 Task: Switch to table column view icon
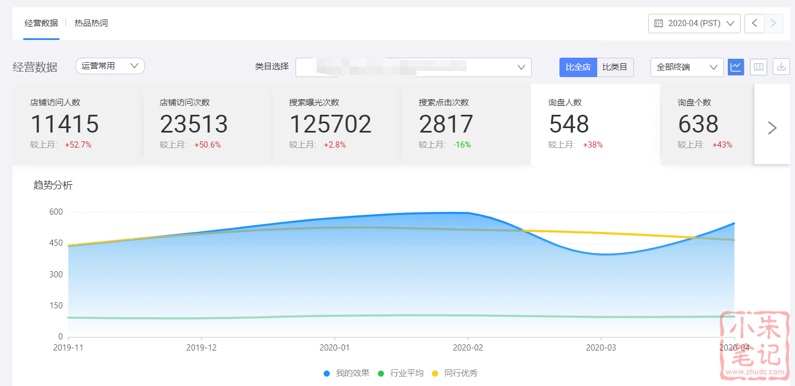pyautogui.click(x=758, y=67)
